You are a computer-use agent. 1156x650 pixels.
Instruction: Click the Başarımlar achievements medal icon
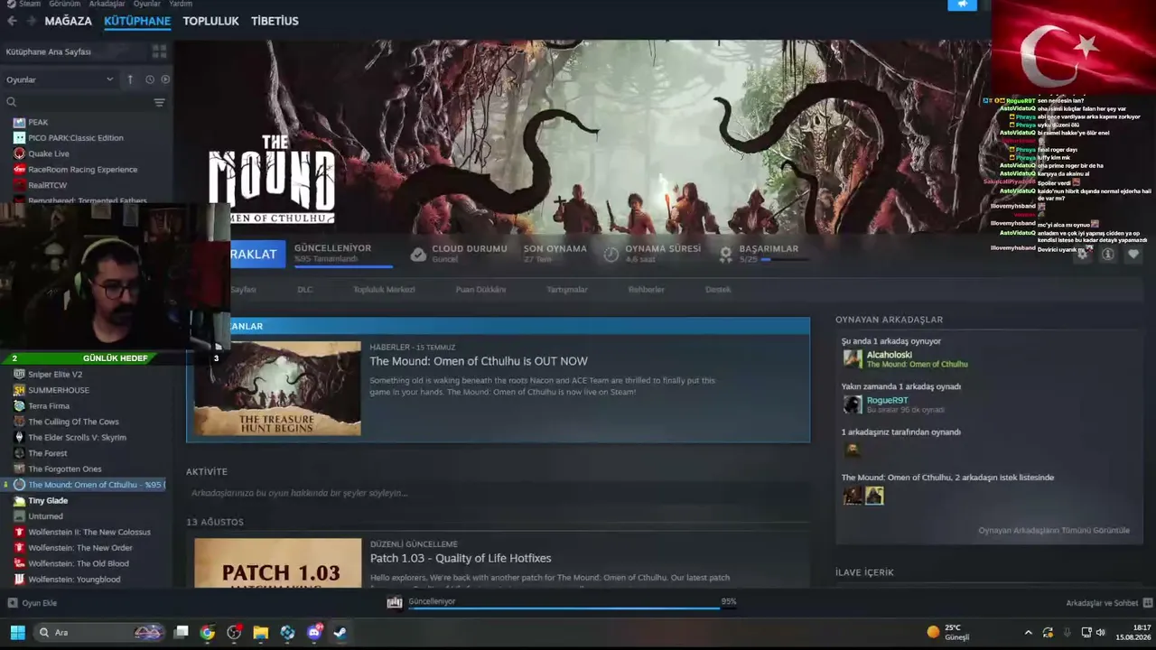(x=725, y=255)
